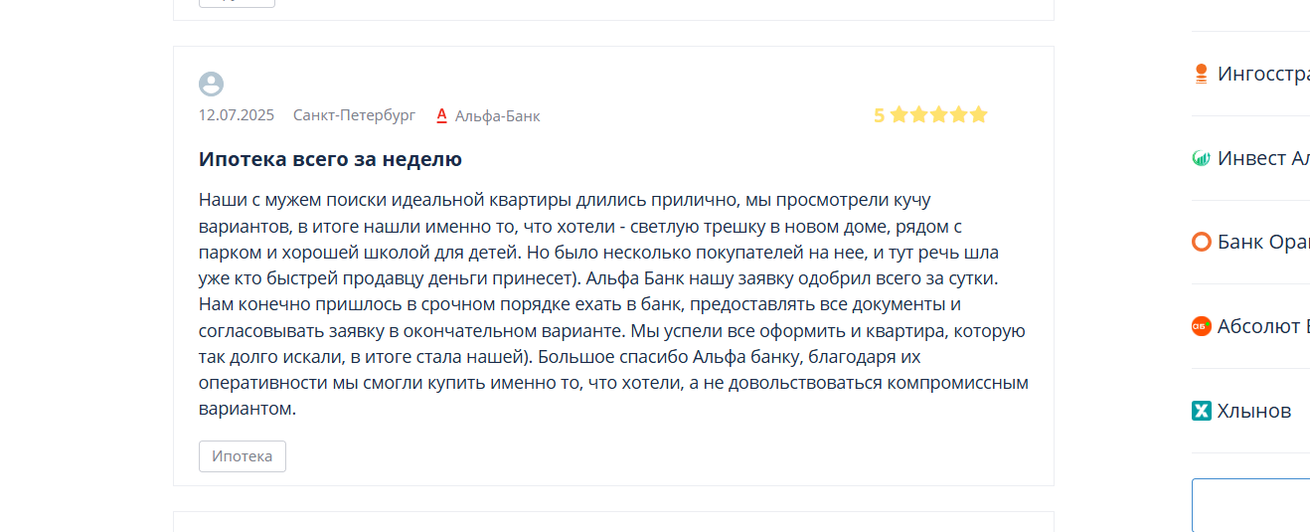
Task: Click the third rating star
Action: [x=939, y=114]
